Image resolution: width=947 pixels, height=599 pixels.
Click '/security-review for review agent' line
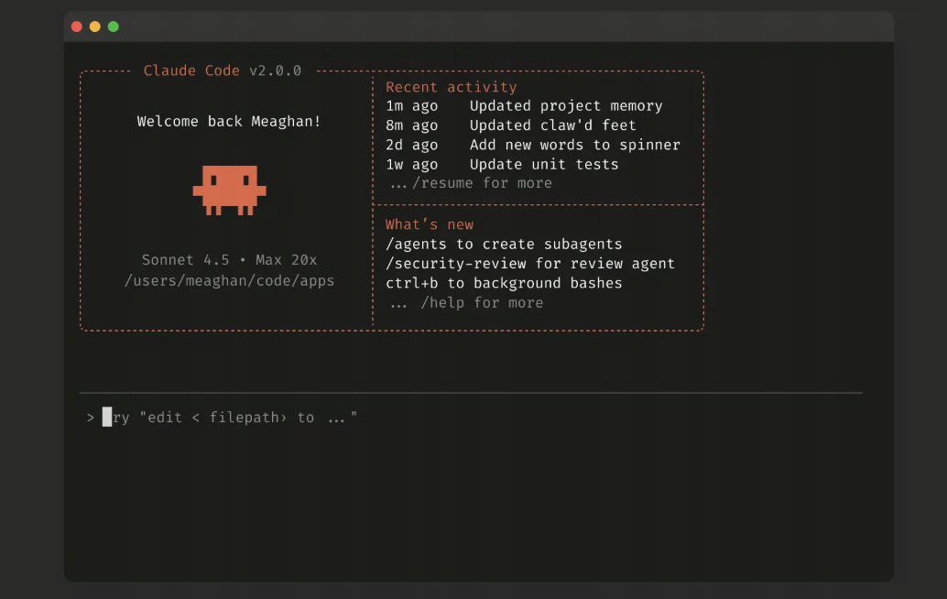(x=530, y=264)
